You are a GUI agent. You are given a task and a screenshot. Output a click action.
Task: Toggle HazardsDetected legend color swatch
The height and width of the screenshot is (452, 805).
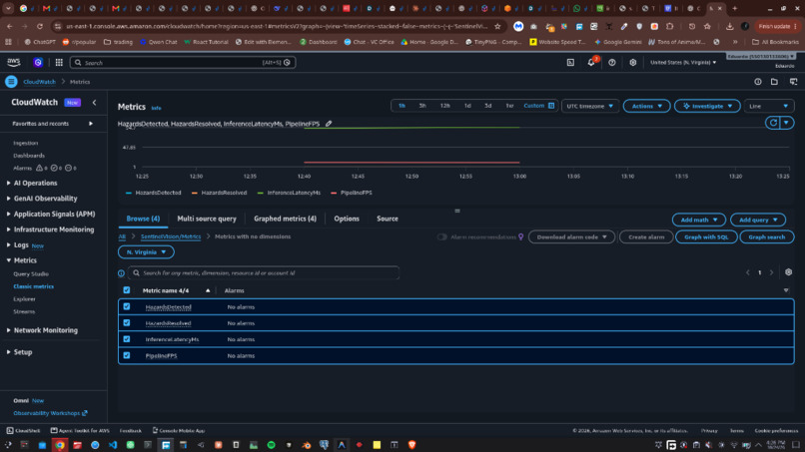click(x=129, y=193)
